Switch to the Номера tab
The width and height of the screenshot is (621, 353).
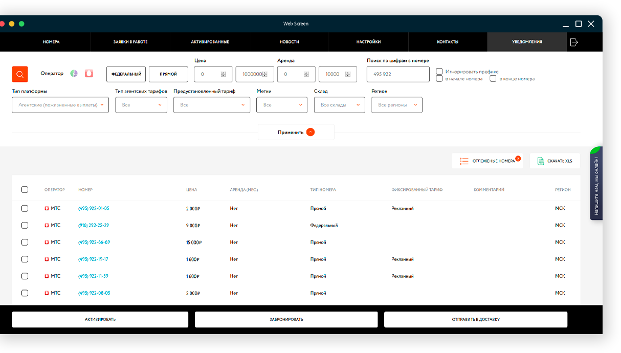coord(51,42)
